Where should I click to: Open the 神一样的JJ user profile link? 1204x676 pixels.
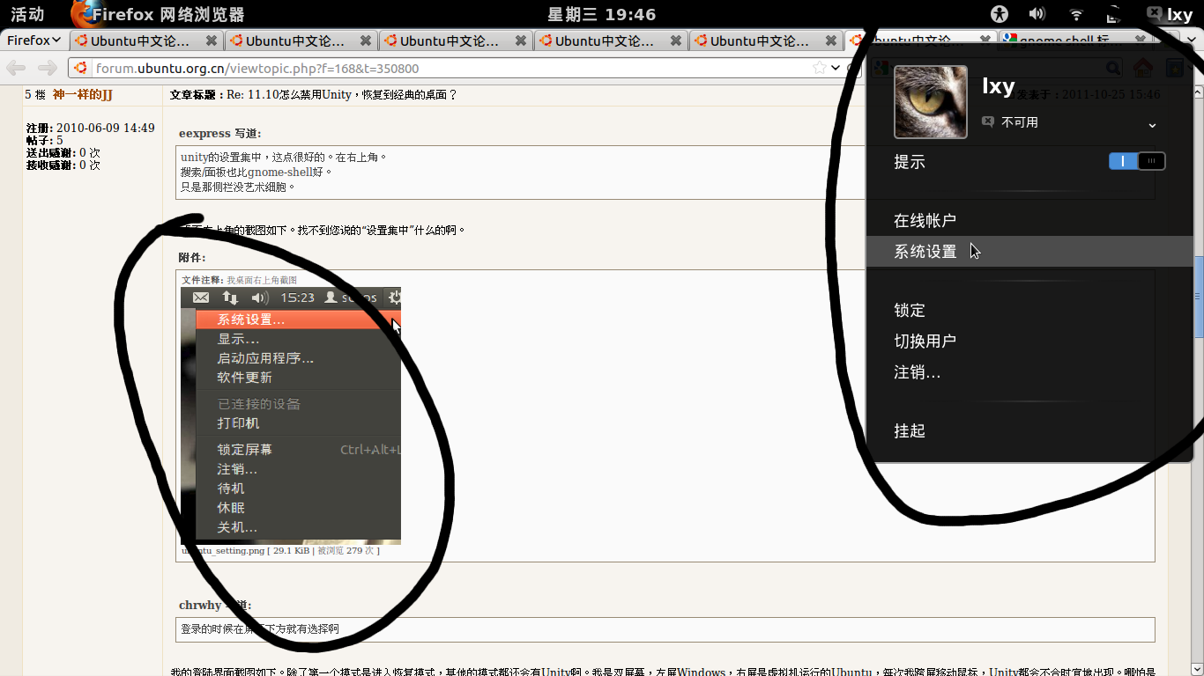pyautogui.click(x=83, y=94)
